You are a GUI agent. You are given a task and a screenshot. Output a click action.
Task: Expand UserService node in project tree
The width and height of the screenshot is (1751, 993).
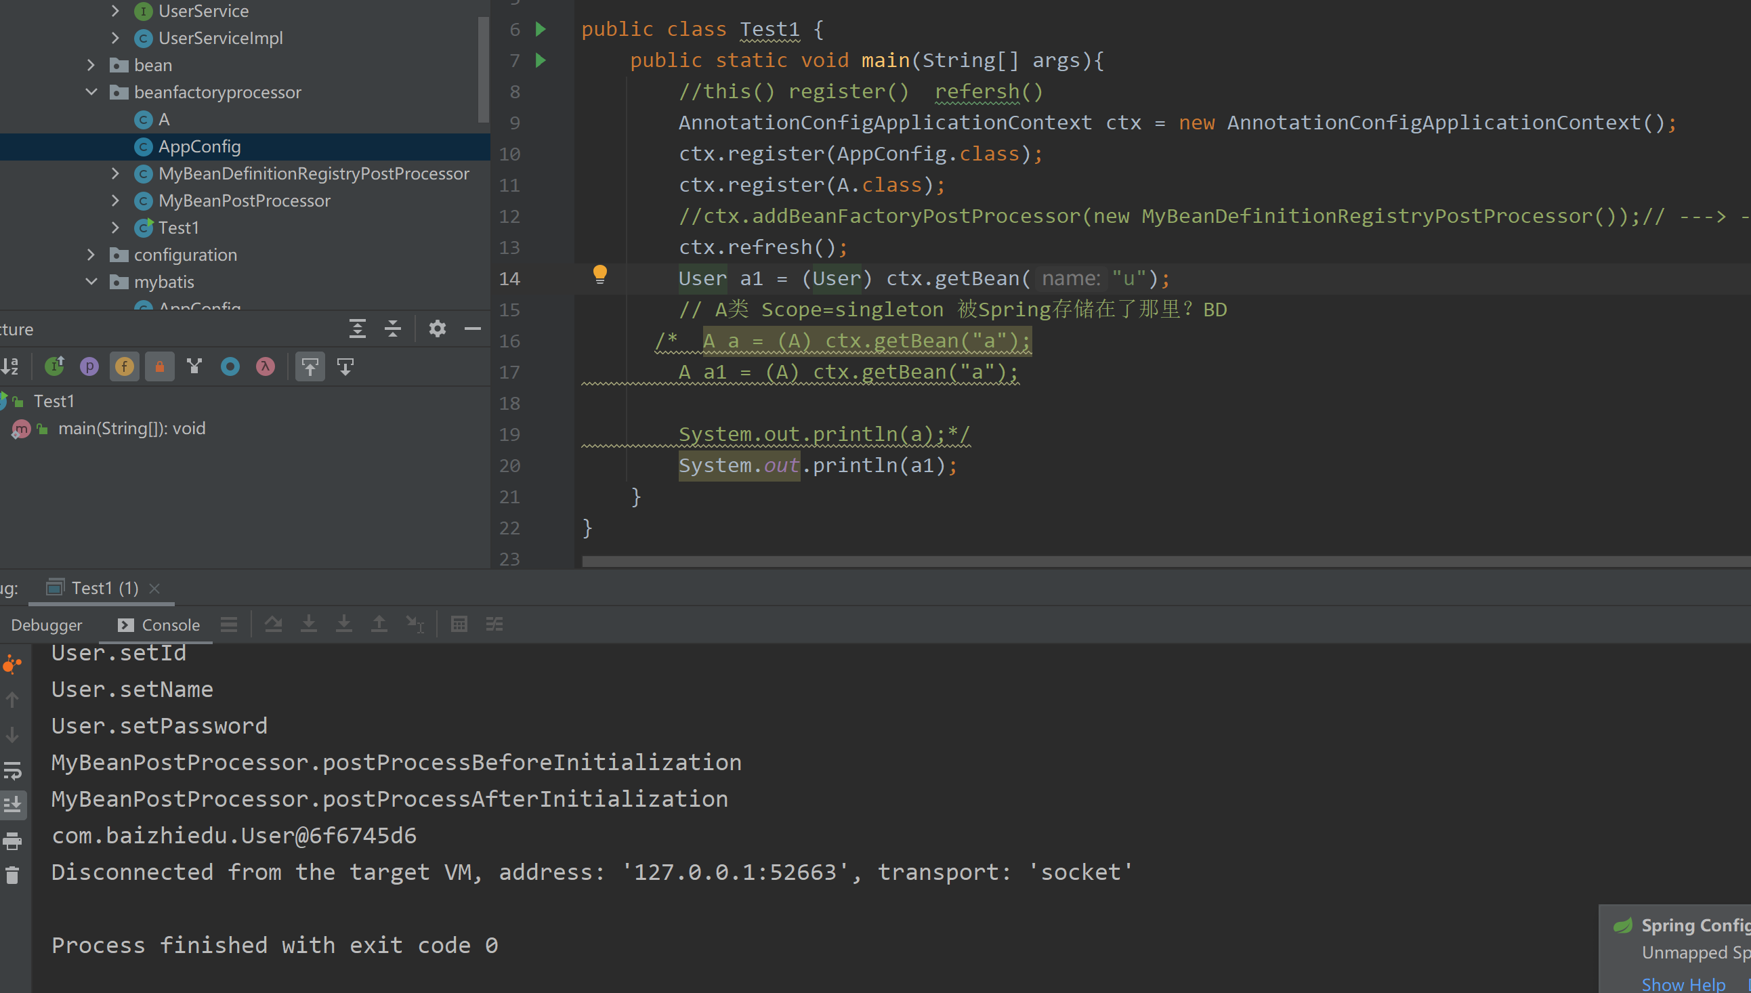[115, 11]
